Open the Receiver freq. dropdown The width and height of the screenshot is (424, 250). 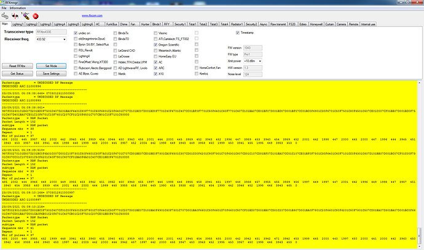click(x=65, y=39)
